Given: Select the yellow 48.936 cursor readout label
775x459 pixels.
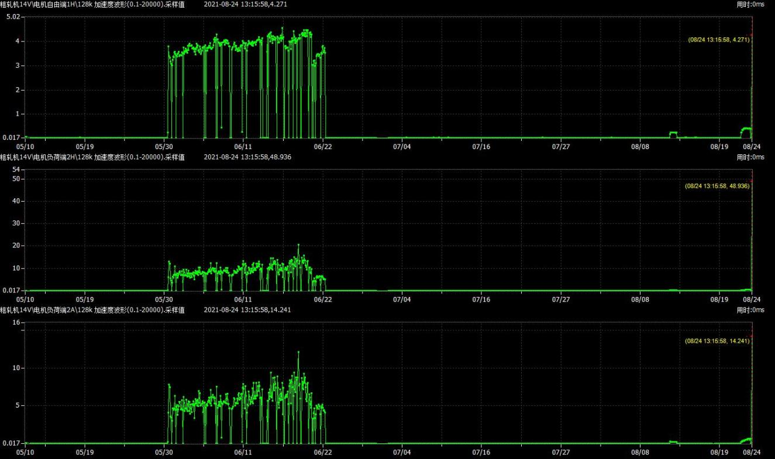Looking at the screenshot, I should (x=717, y=186).
